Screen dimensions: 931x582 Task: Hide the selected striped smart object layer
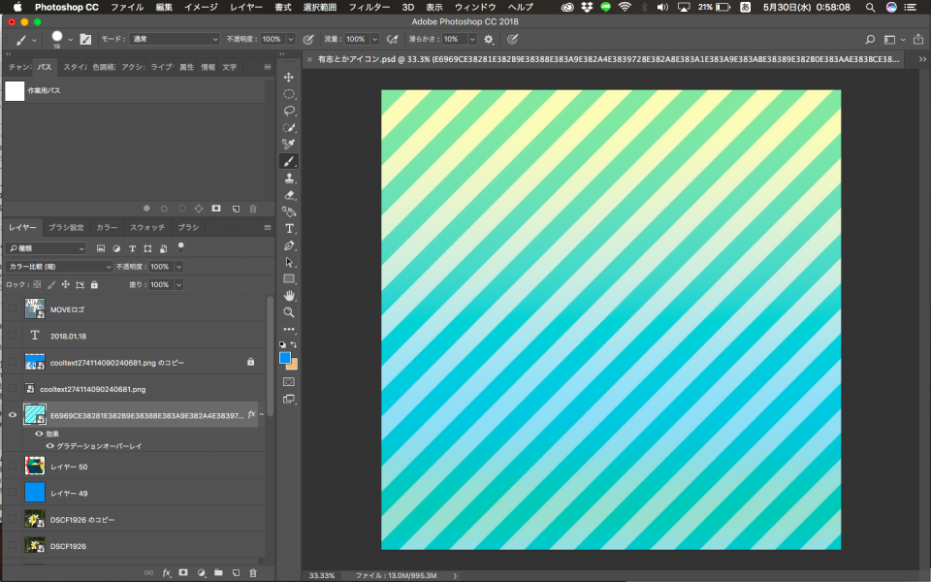(x=13, y=414)
